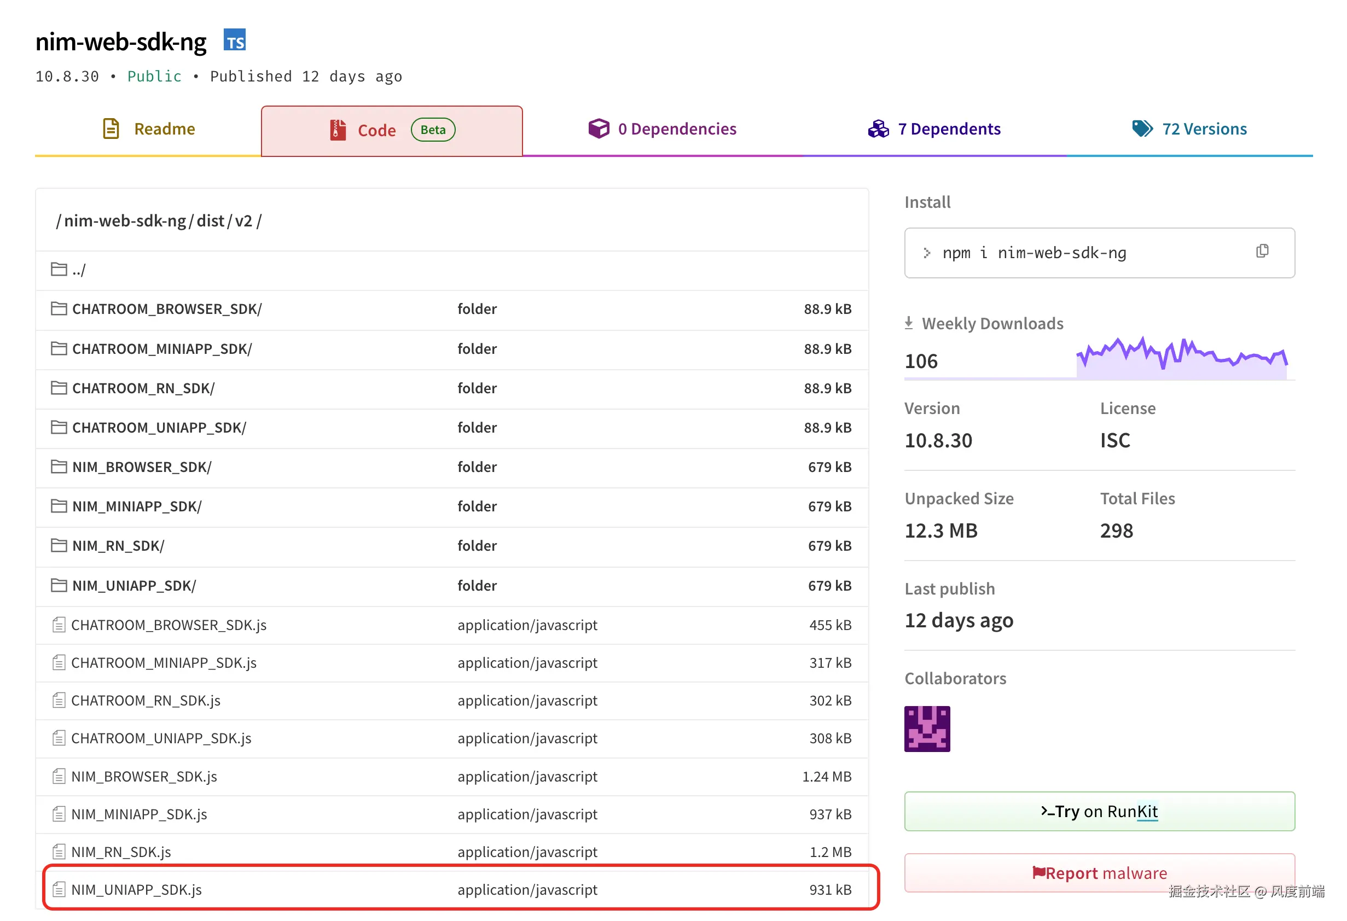Open the NIM_RN_SDK.js file
This screenshot has width=1347, height=921.
coord(121,852)
